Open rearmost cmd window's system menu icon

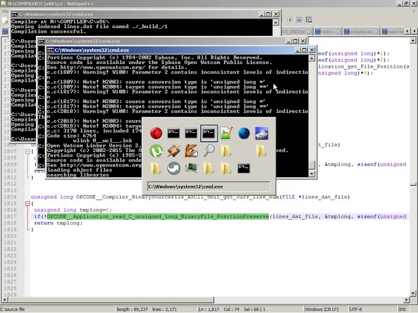tap(14, 14)
